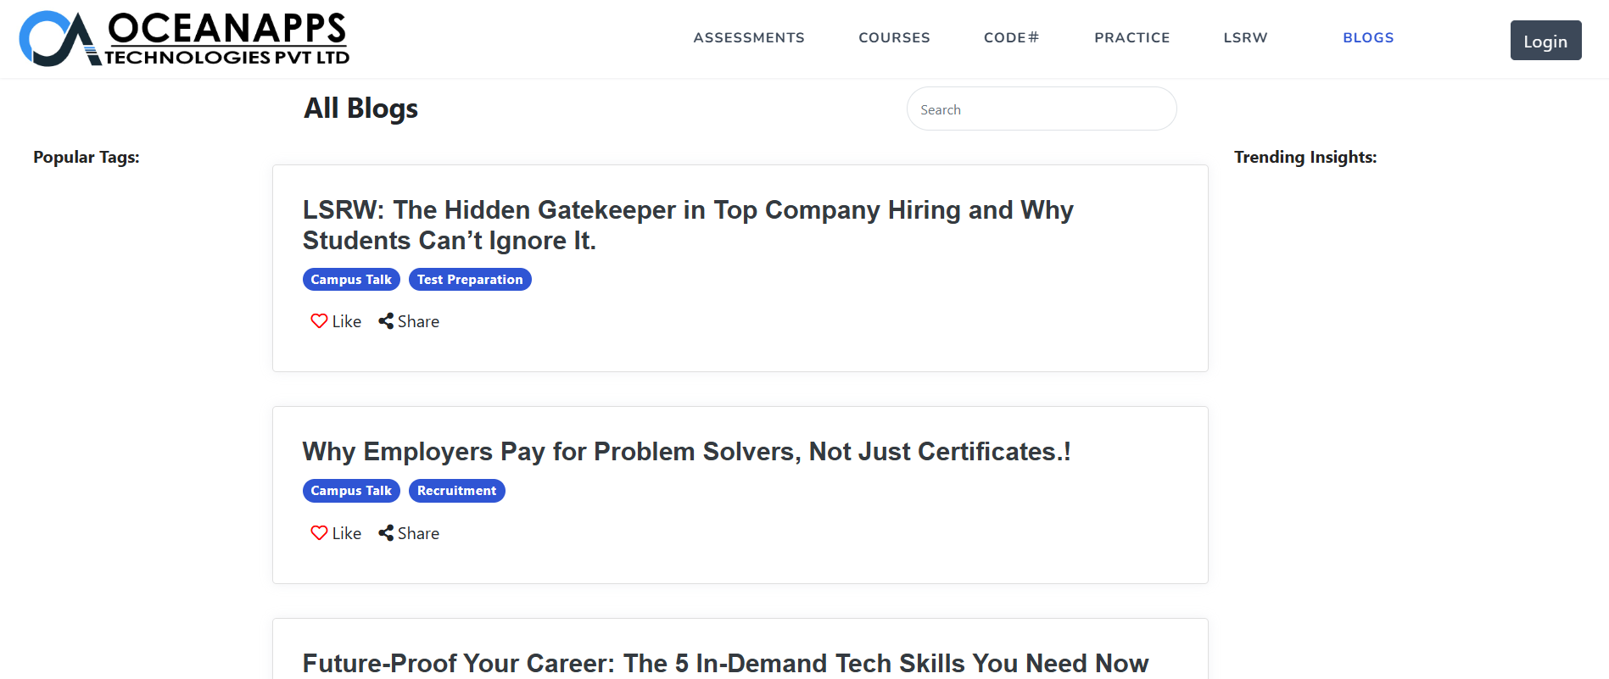Select Campus Talk tag on Employers post

350,490
